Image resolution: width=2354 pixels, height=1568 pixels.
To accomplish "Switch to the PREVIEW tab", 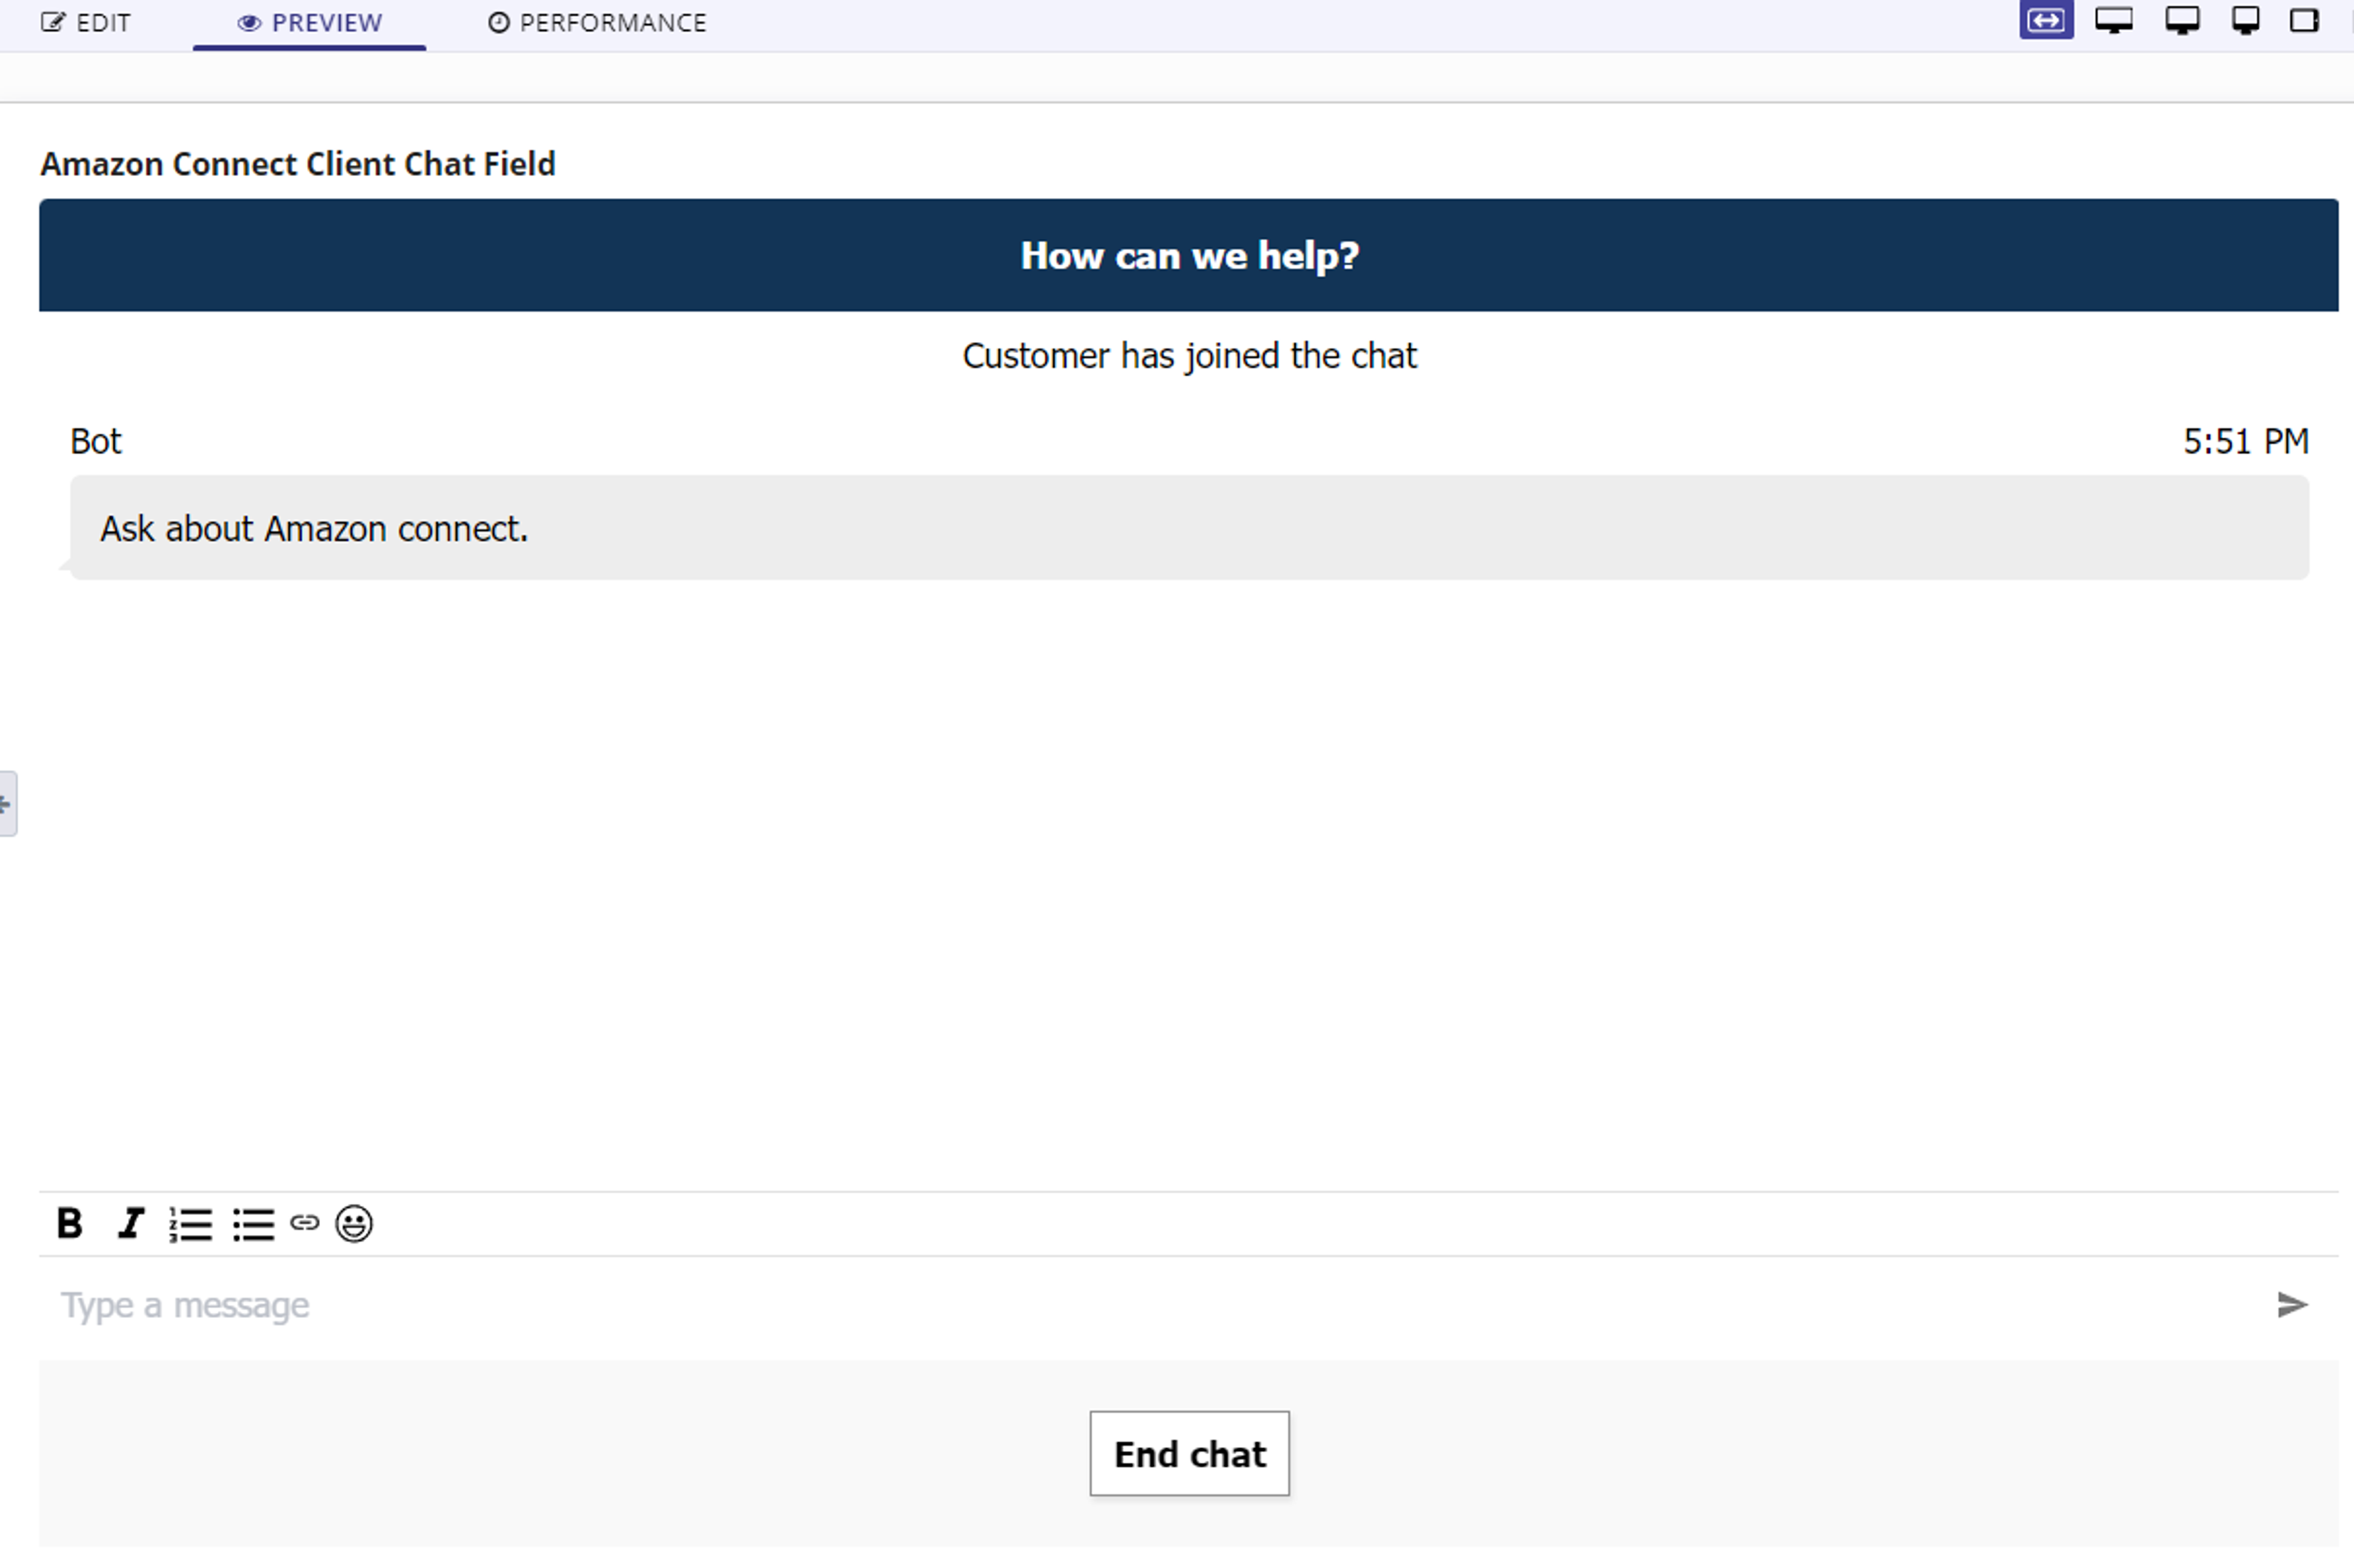I will click(x=309, y=23).
